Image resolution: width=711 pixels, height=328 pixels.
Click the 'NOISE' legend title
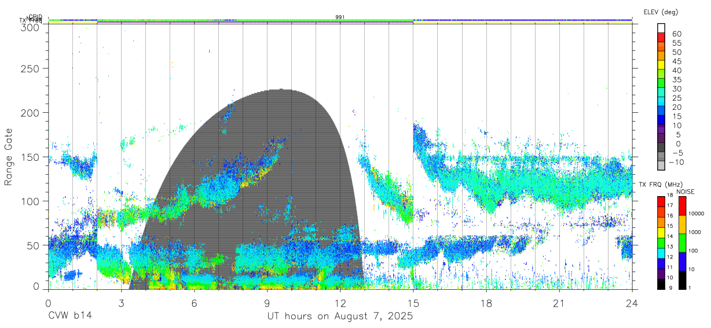coord(687,191)
